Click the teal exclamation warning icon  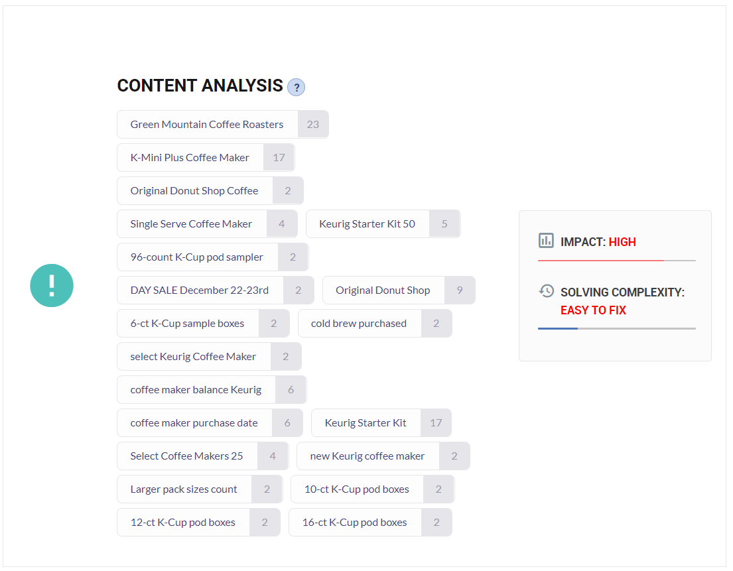coord(52,285)
